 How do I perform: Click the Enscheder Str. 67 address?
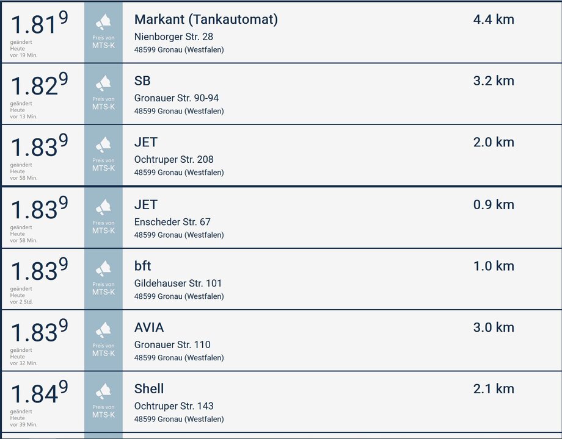coord(172,222)
